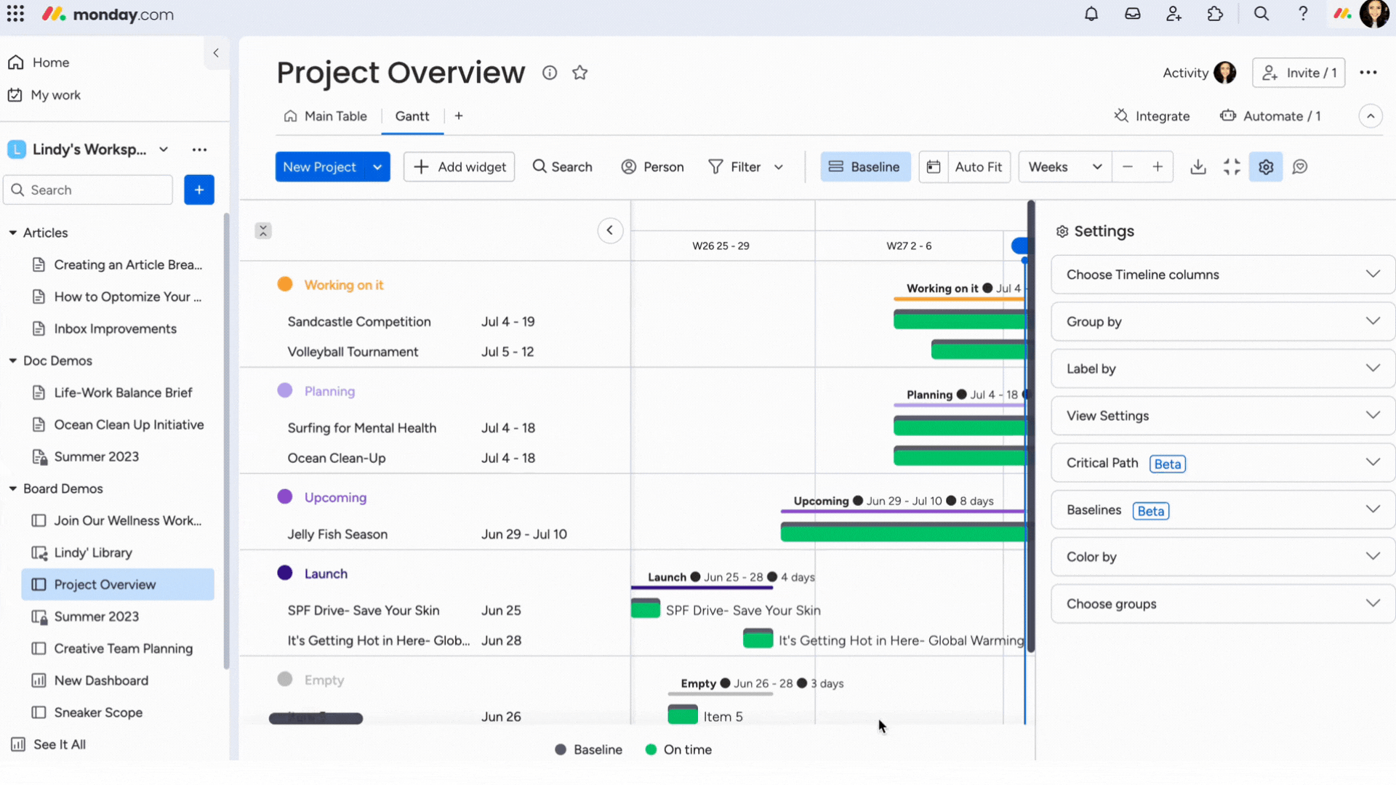Open the notifications bell icon
The image size is (1396, 785).
point(1091,14)
